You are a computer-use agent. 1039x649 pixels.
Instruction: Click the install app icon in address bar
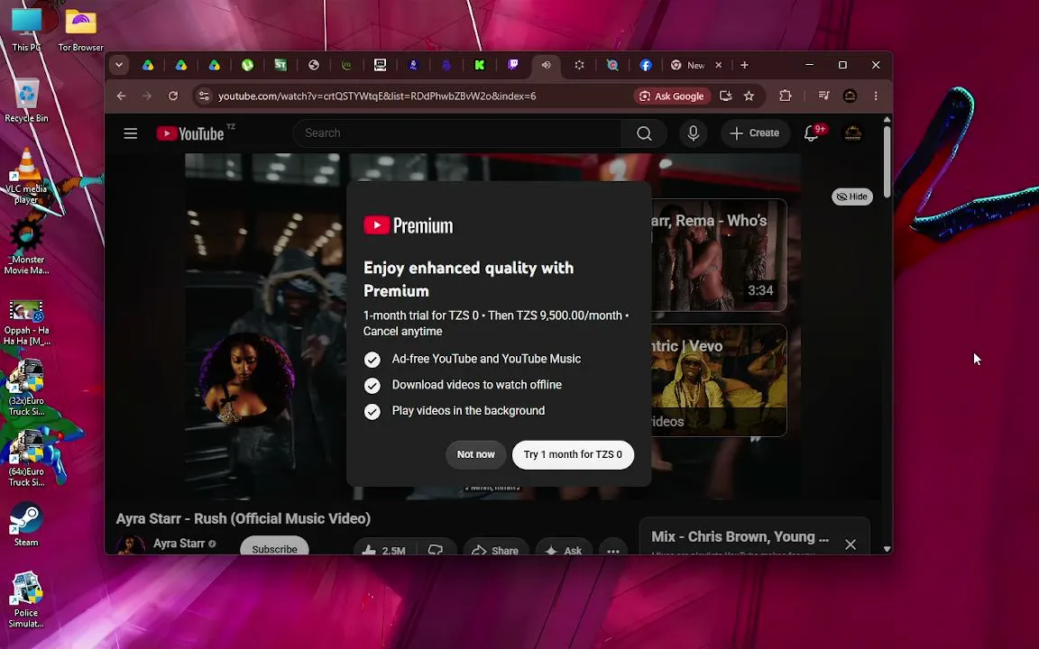pyautogui.click(x=725, y=96)
